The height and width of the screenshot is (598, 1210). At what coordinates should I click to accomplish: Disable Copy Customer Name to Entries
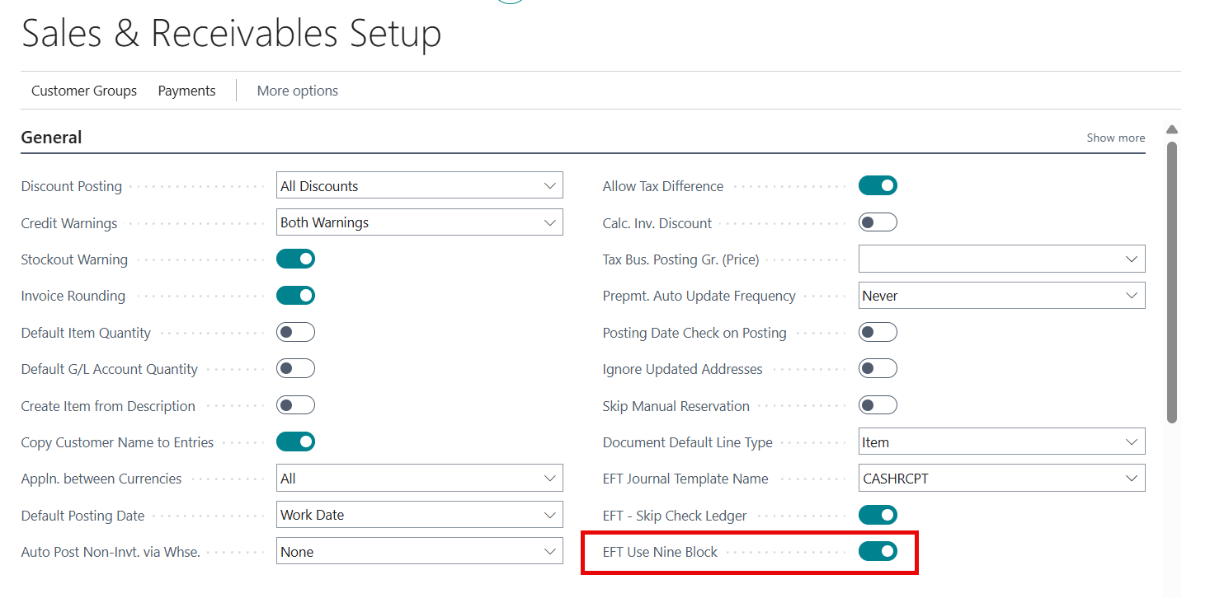point(295,441)
